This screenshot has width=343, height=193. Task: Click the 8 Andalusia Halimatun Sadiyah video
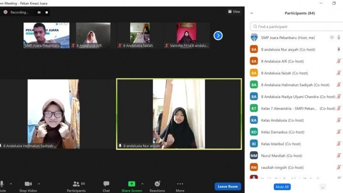point(53,114)
